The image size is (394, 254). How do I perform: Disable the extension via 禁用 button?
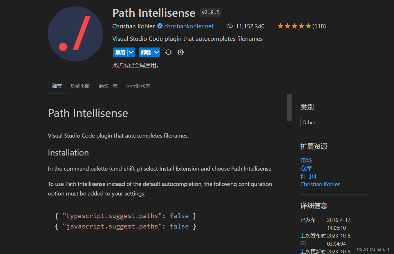pos(120,52)
